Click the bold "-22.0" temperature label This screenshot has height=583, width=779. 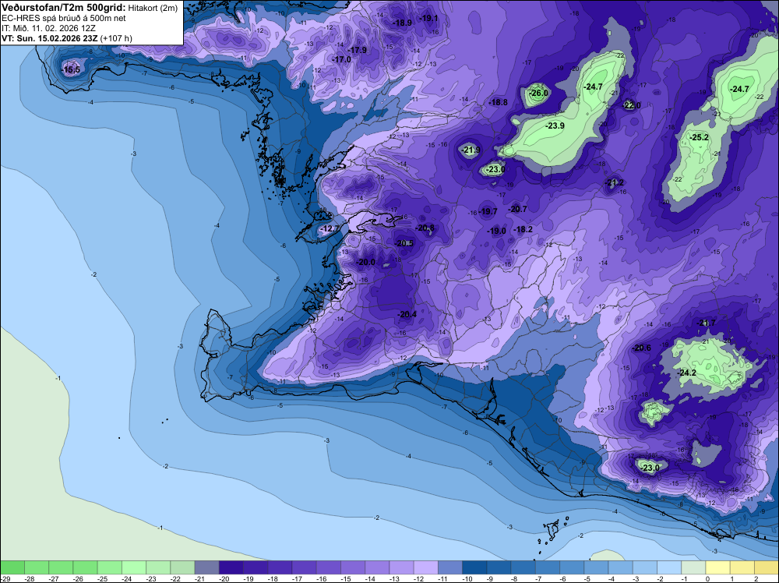pos(631,105)
